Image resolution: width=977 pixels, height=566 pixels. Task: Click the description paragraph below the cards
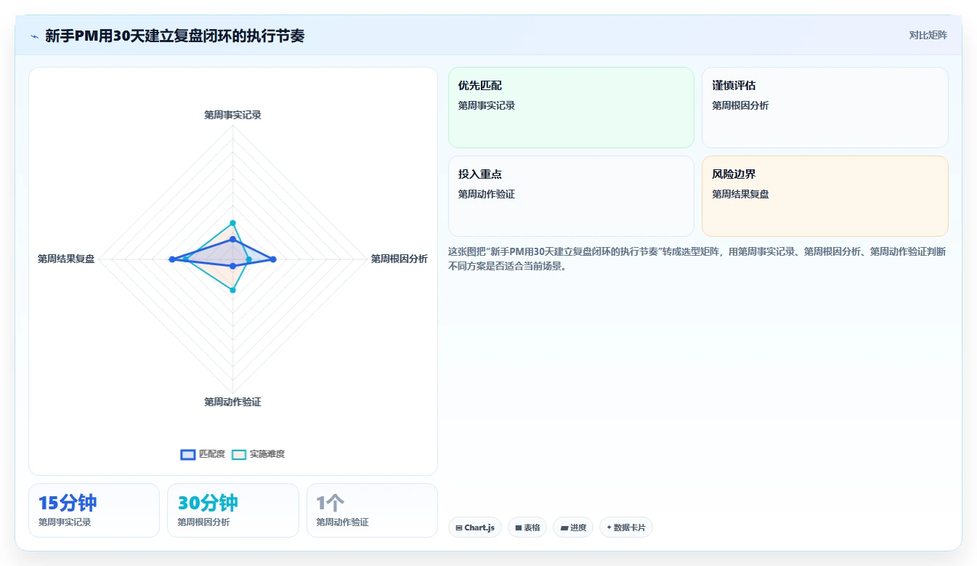(x=697, y=259)
